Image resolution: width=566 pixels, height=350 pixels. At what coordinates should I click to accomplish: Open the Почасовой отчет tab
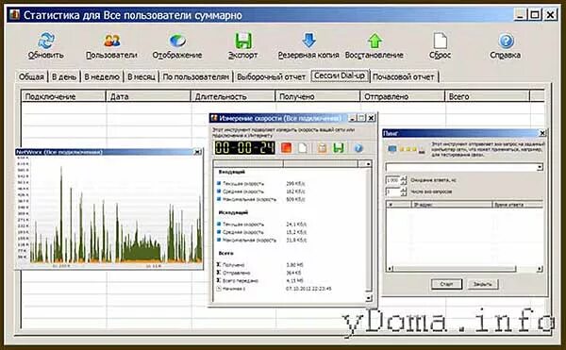tap(404, 76)
